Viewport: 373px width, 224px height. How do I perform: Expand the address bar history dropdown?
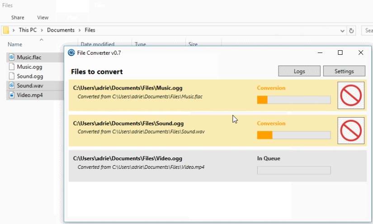(342, 31)
